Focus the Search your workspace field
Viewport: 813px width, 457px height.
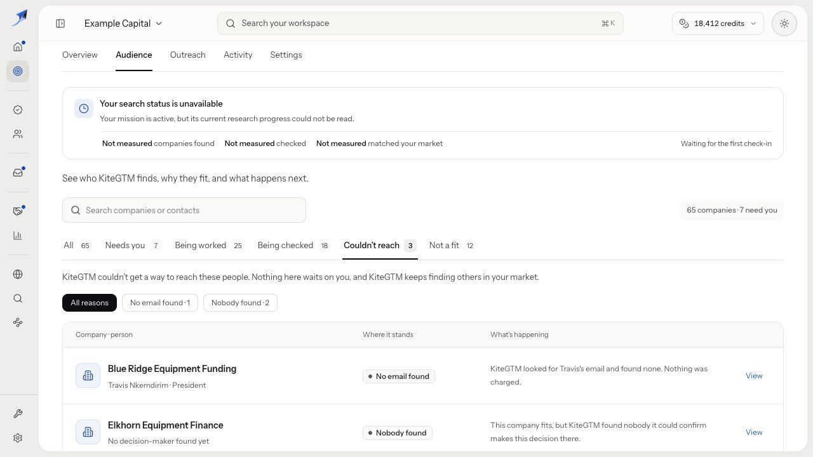tap(420, 23)
